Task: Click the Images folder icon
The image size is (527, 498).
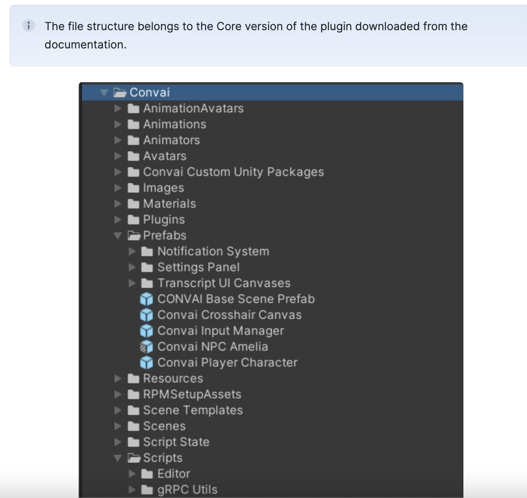Action: [134, 188]
